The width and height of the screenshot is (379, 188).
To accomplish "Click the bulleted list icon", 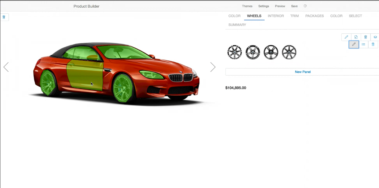I will point(363,44).
